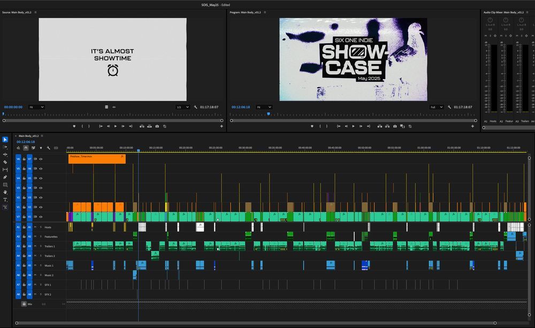535x328 pixels.
Task: Select the Source: Main Body_v01.2 tab
Action: tap(17, 12)
